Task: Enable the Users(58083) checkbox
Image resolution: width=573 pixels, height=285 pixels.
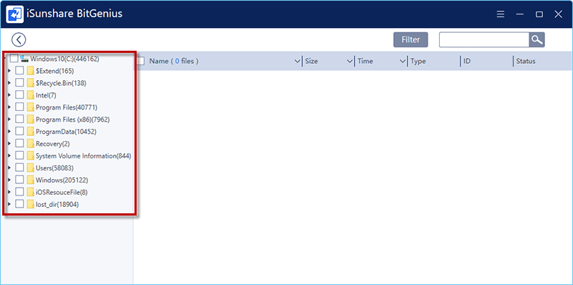Action: pos(19,168)
